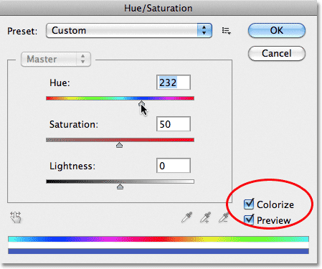Select the on-image adjustment hand tool
The image size is (322, 269).
coord(16,217)
